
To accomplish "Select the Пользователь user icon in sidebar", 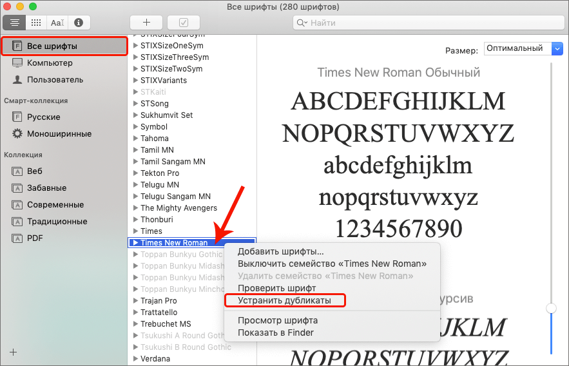I will tap(17, 80).
